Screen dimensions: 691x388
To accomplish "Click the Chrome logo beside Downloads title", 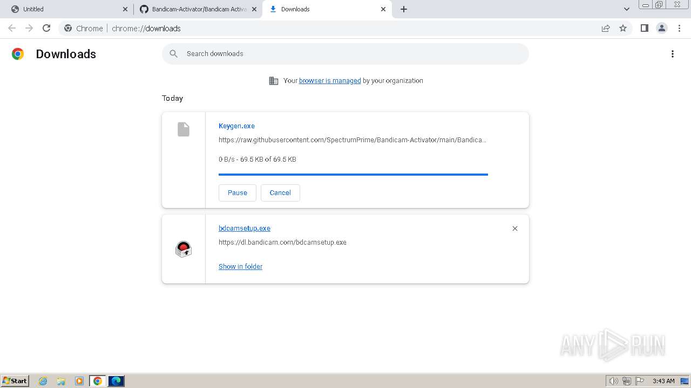I will [18, 54].
